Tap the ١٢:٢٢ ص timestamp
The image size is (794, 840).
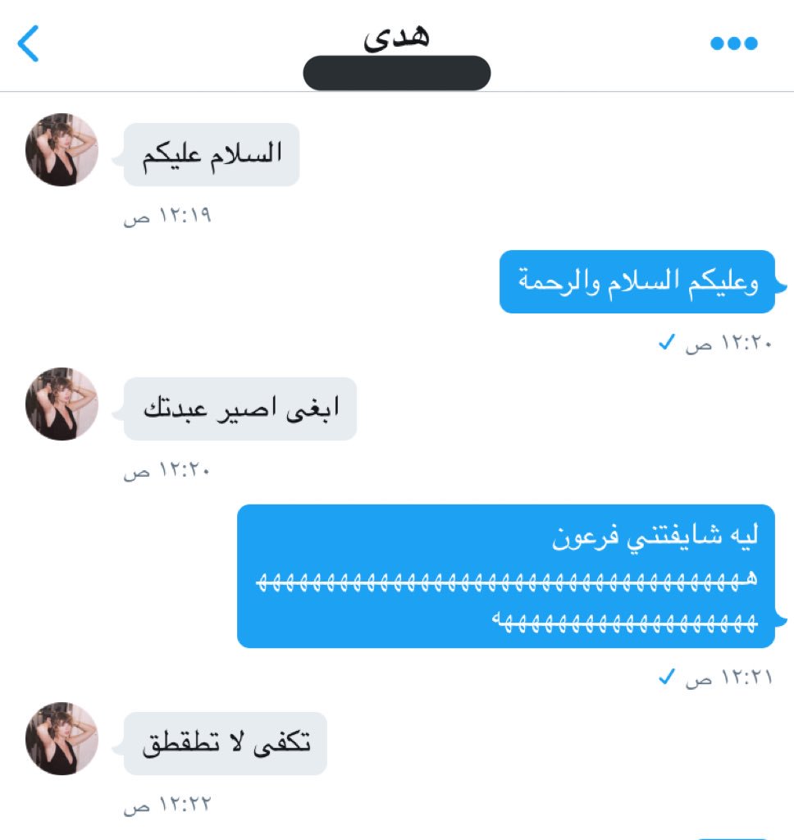click(x=167, y=805)
